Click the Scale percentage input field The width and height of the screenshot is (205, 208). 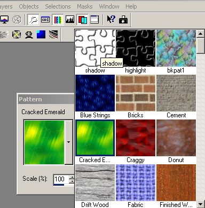61,179
